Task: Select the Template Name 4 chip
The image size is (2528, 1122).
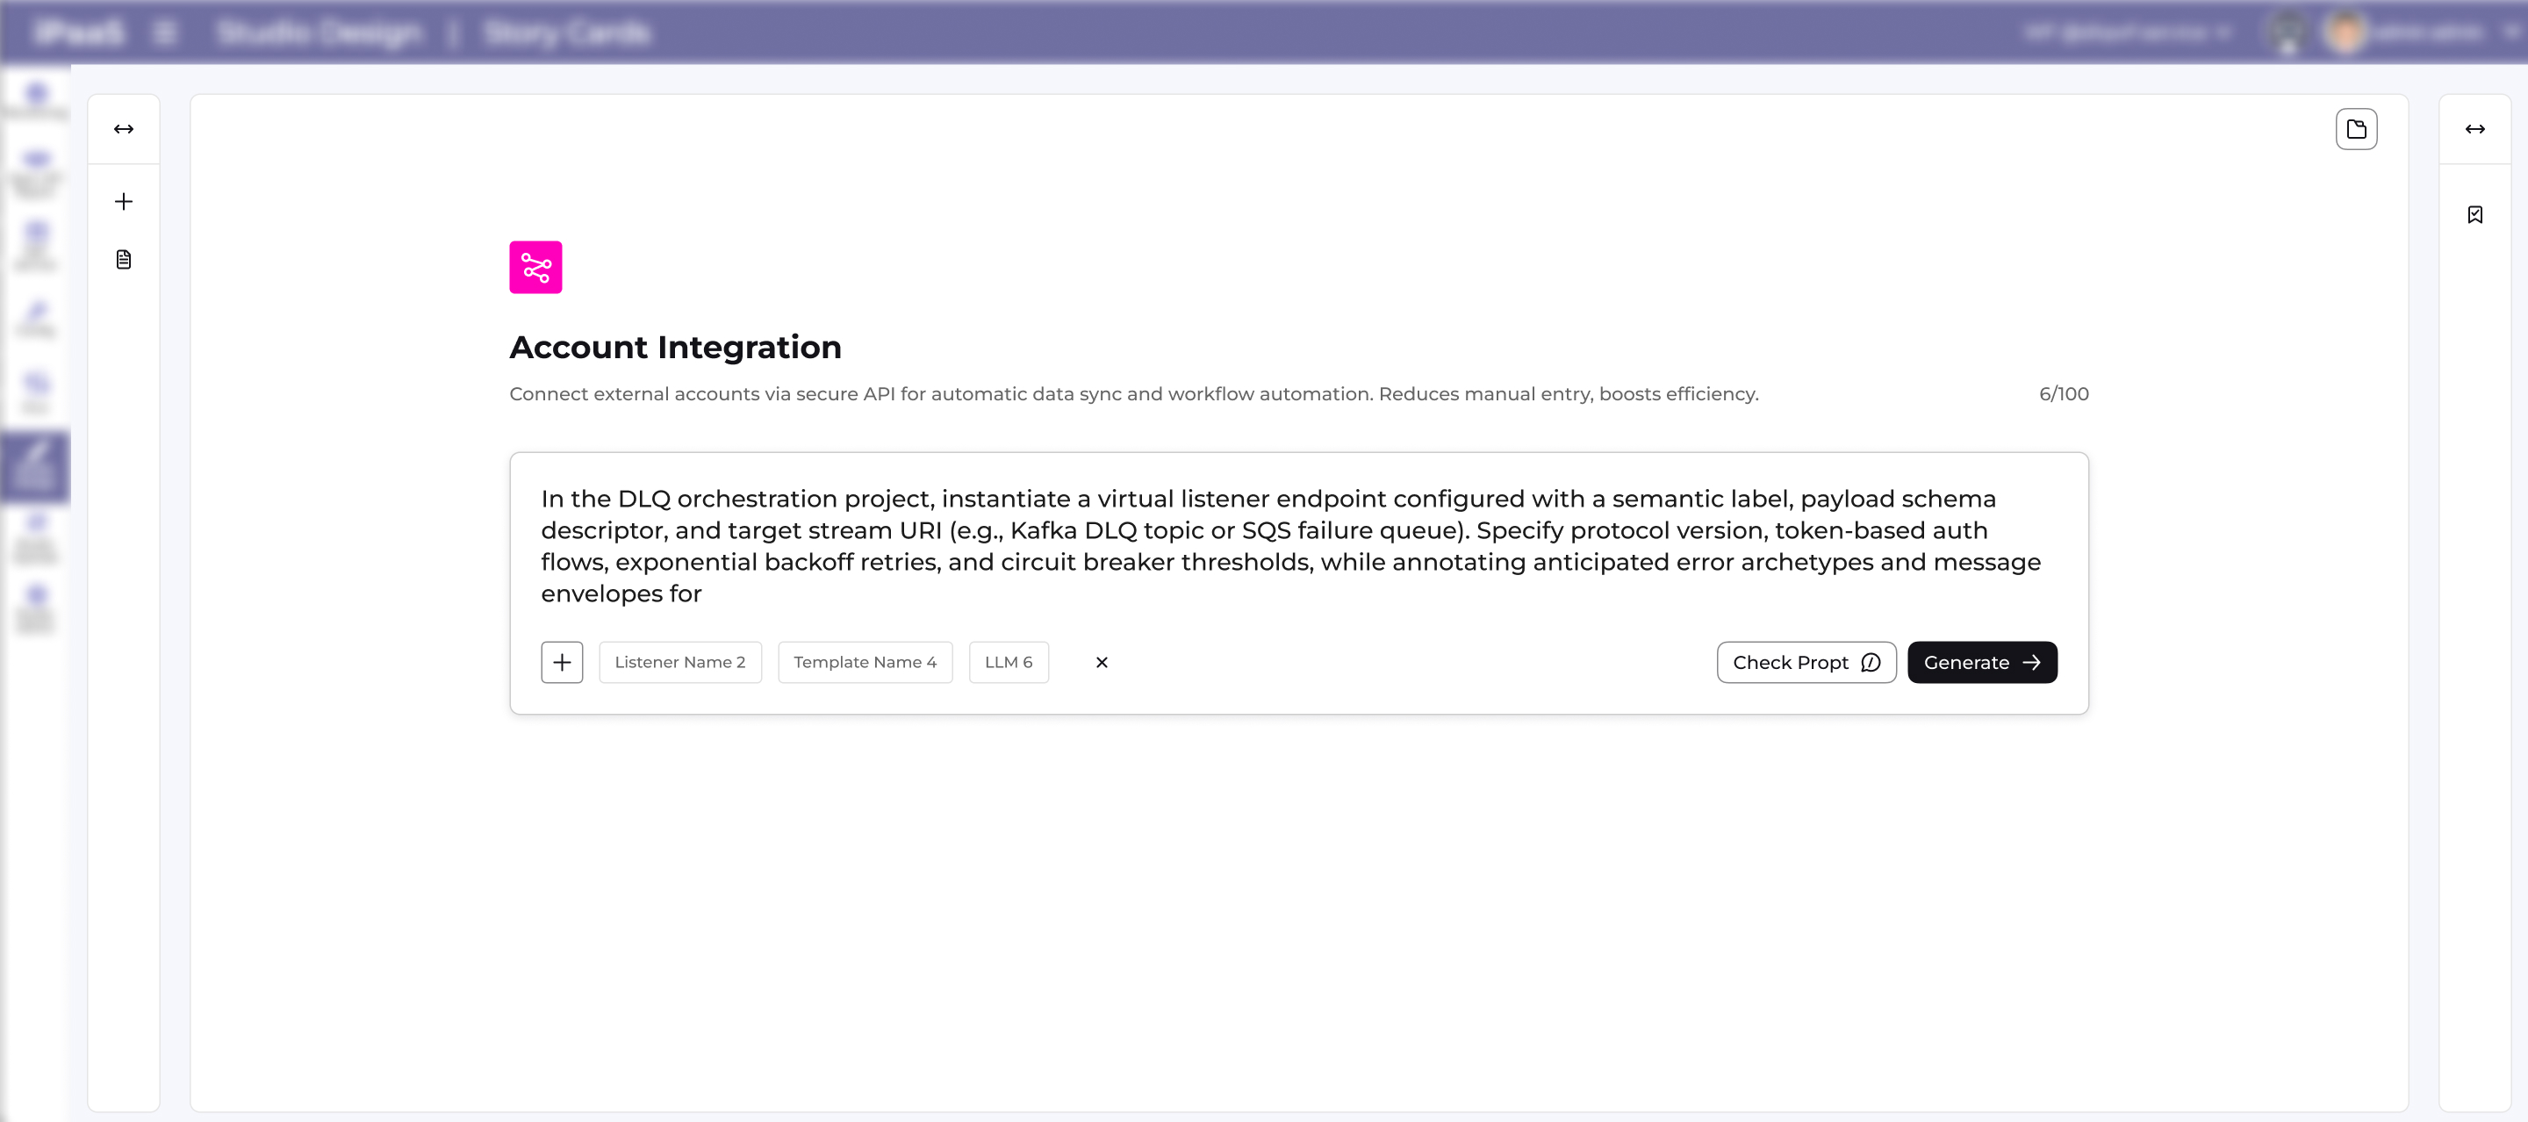Action: [864, 662]
